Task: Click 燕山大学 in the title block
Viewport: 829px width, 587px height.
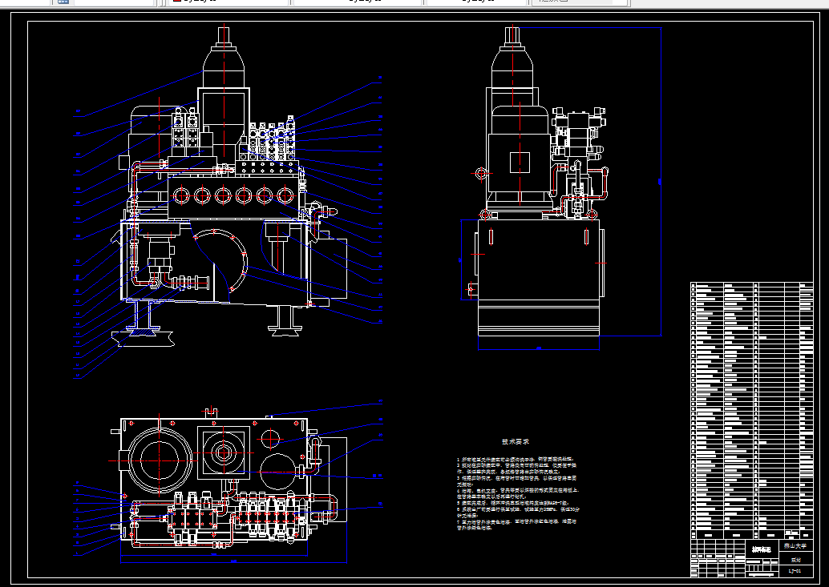Action: (x=795, y=546)
